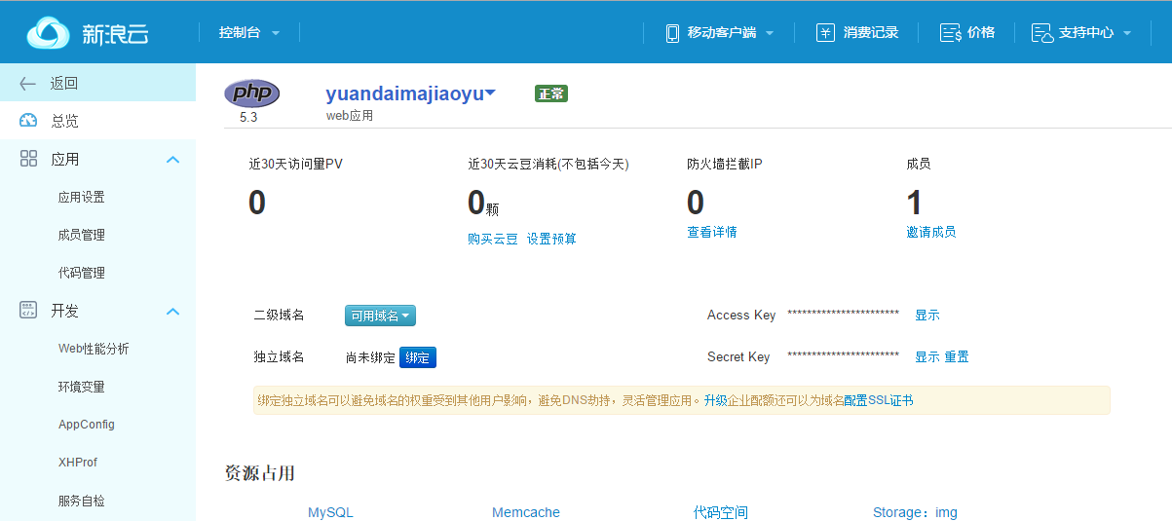The width and height of the screenshot is (1172, 521).
Task: Click the back arrow icon in sidebar
Action: [x=28, y=84]
